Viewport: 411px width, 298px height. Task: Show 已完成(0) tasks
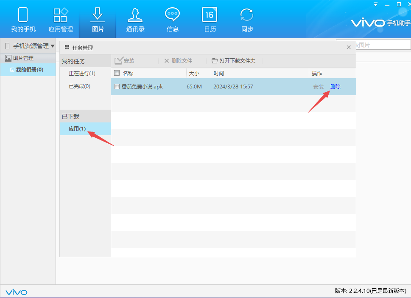pos(79,86)
